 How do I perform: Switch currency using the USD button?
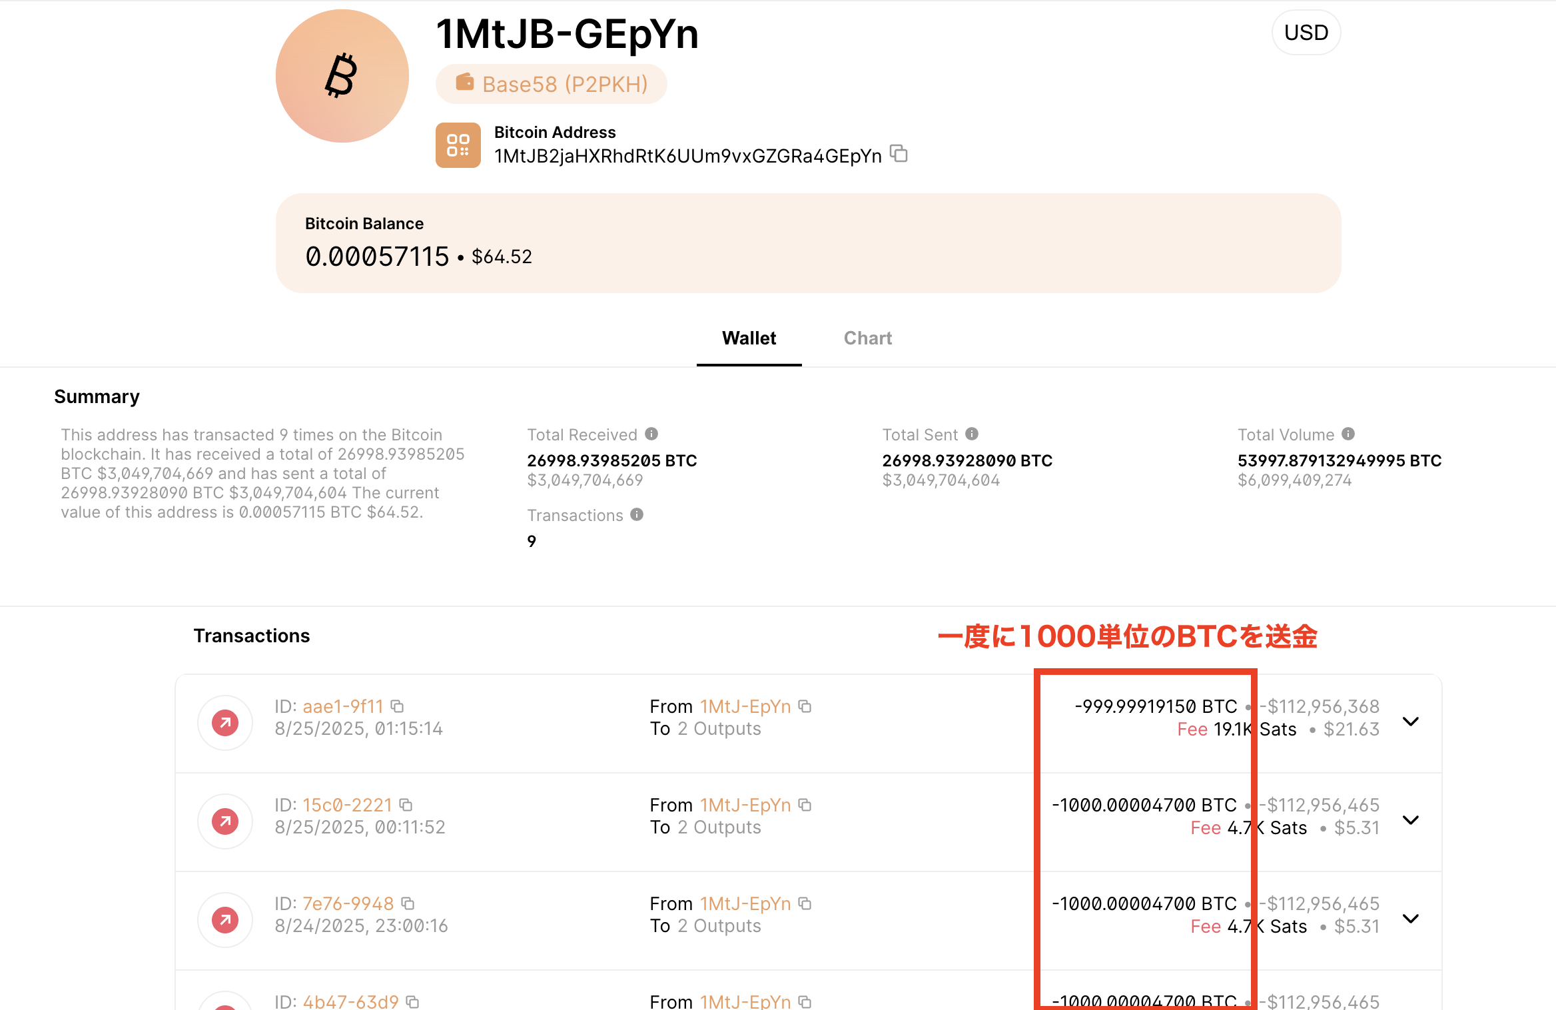(1306, 33)
